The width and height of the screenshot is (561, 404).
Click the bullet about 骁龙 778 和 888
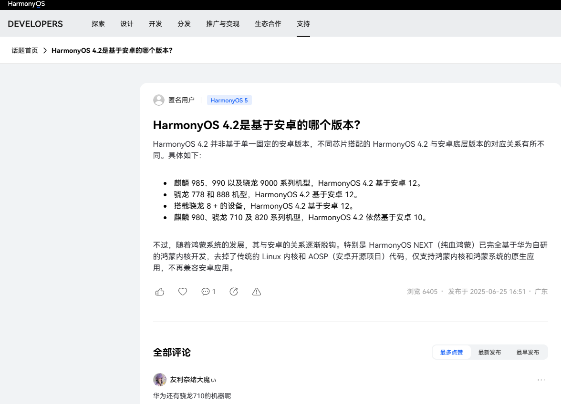point(267,194)
